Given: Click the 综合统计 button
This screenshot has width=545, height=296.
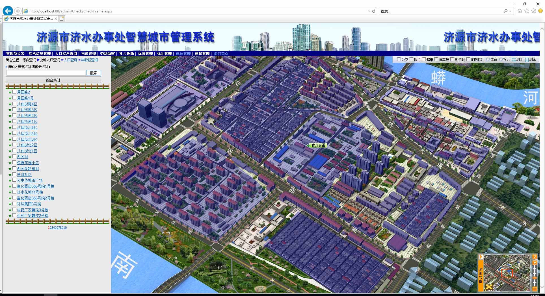Looking at the screenshot, I should pos(53,80).
